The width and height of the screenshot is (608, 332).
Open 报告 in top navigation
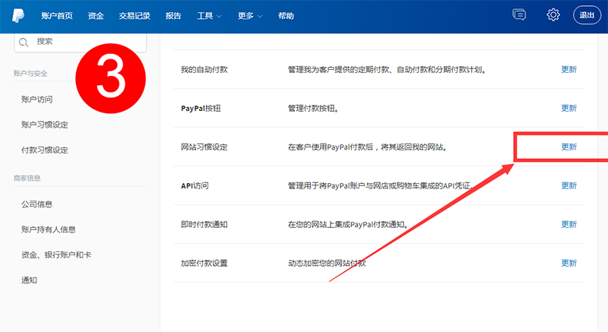tap(173, 15)
